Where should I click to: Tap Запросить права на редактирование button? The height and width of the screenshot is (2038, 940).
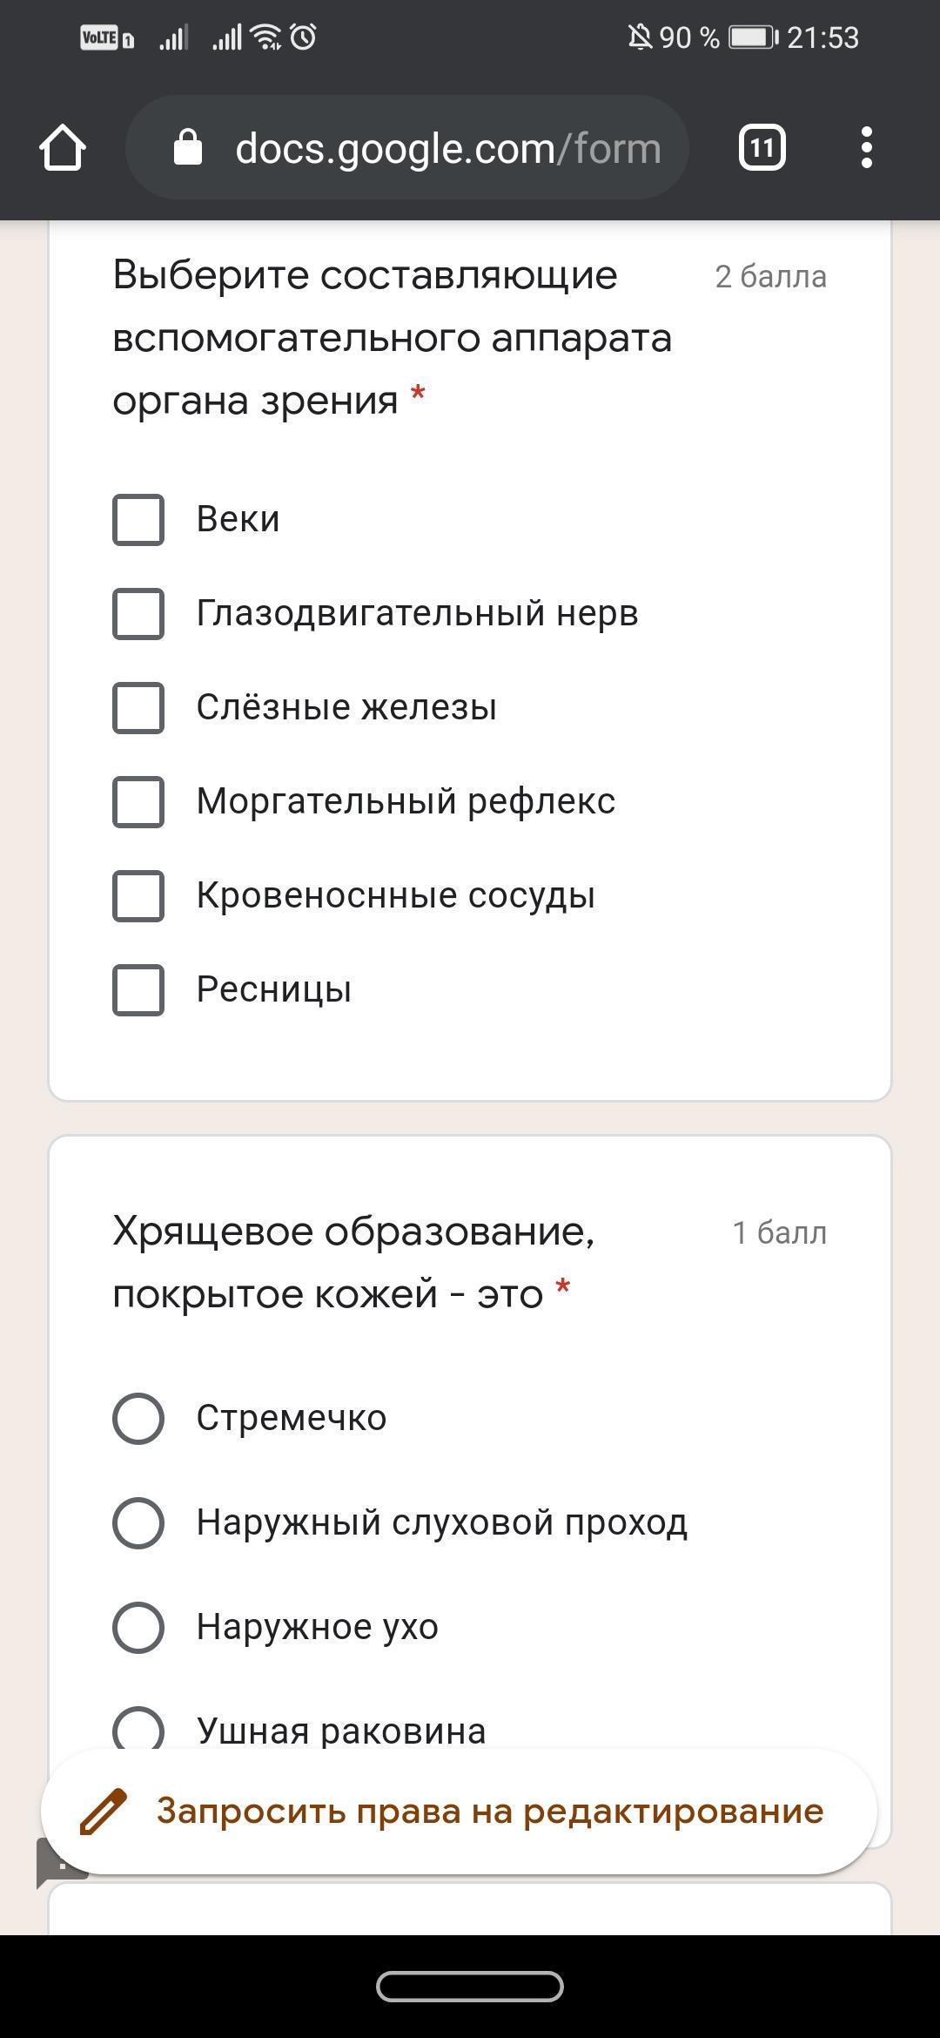click(x=489, y=1812)
